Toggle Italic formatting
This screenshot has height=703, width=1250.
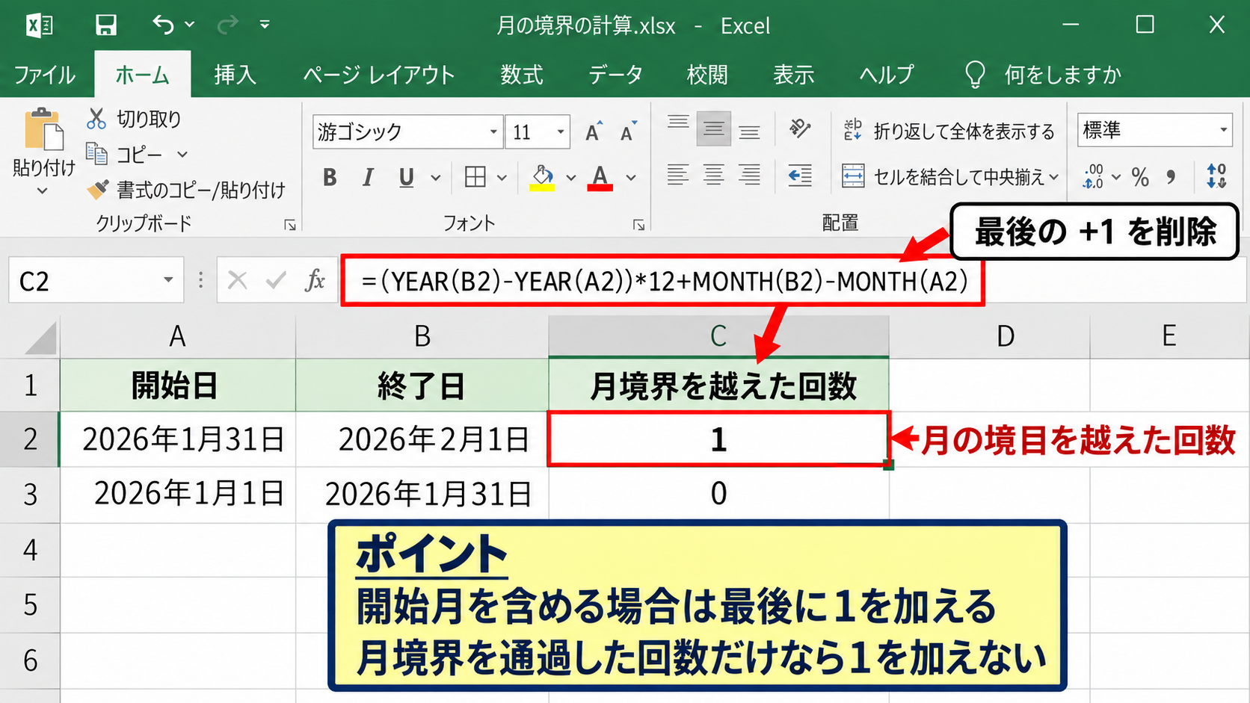click(367, 177)
